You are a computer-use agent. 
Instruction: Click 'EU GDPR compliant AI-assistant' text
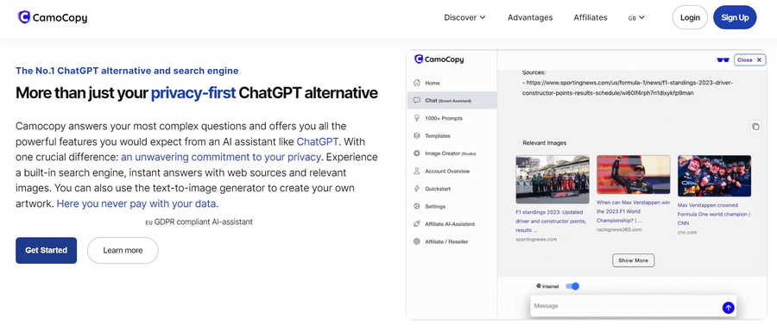point(199,222)
